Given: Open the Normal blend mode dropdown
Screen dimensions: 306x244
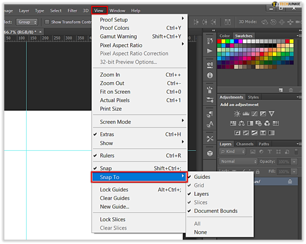Looking at the screenshot, I should (x=239, y=161).
